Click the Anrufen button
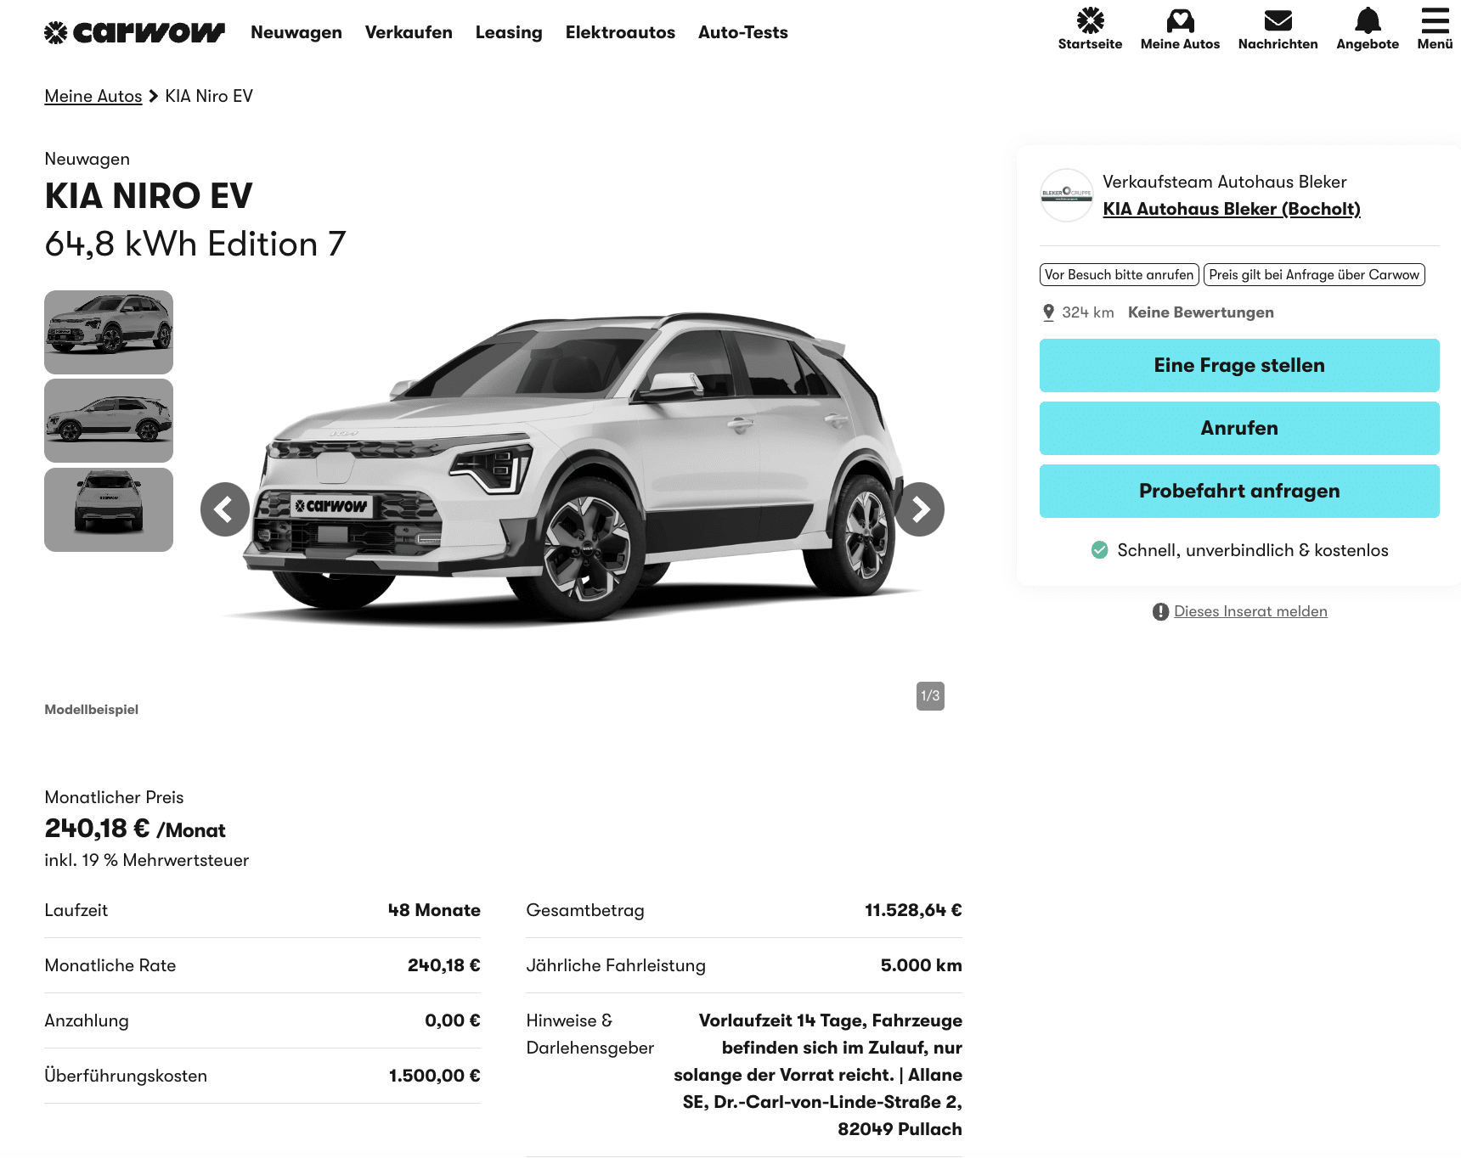The image size is (1461, 1158). pos(1239,428)
